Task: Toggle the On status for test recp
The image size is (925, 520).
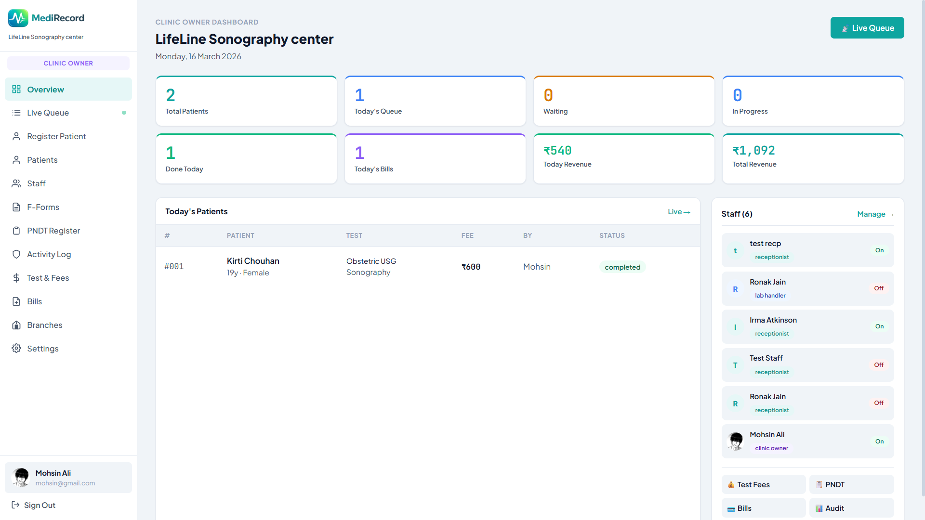Action: tap(879, 250)
